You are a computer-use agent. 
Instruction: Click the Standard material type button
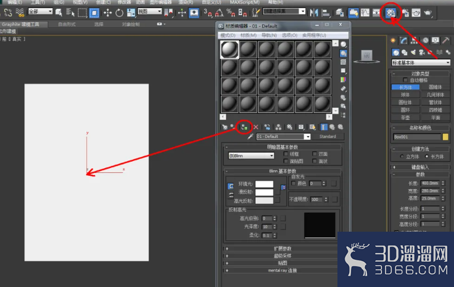click(328, 136)
